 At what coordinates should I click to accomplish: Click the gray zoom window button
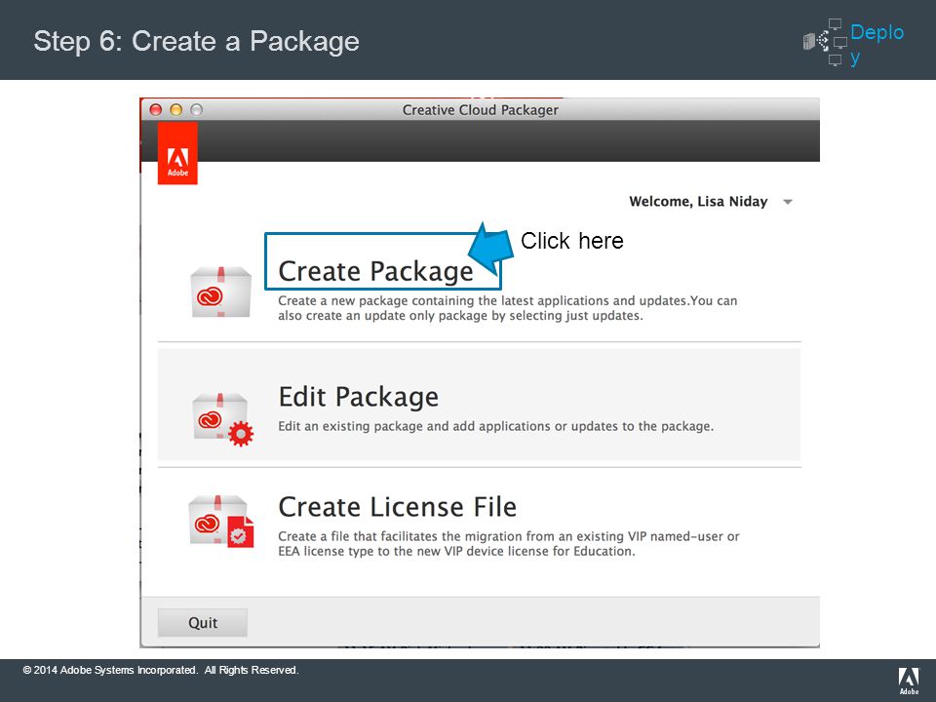click(x=196, y=110)
